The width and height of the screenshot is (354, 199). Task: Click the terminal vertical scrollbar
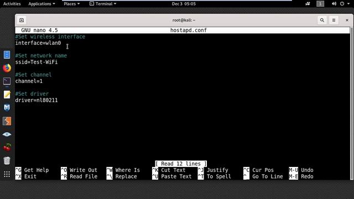coord(352,103)
